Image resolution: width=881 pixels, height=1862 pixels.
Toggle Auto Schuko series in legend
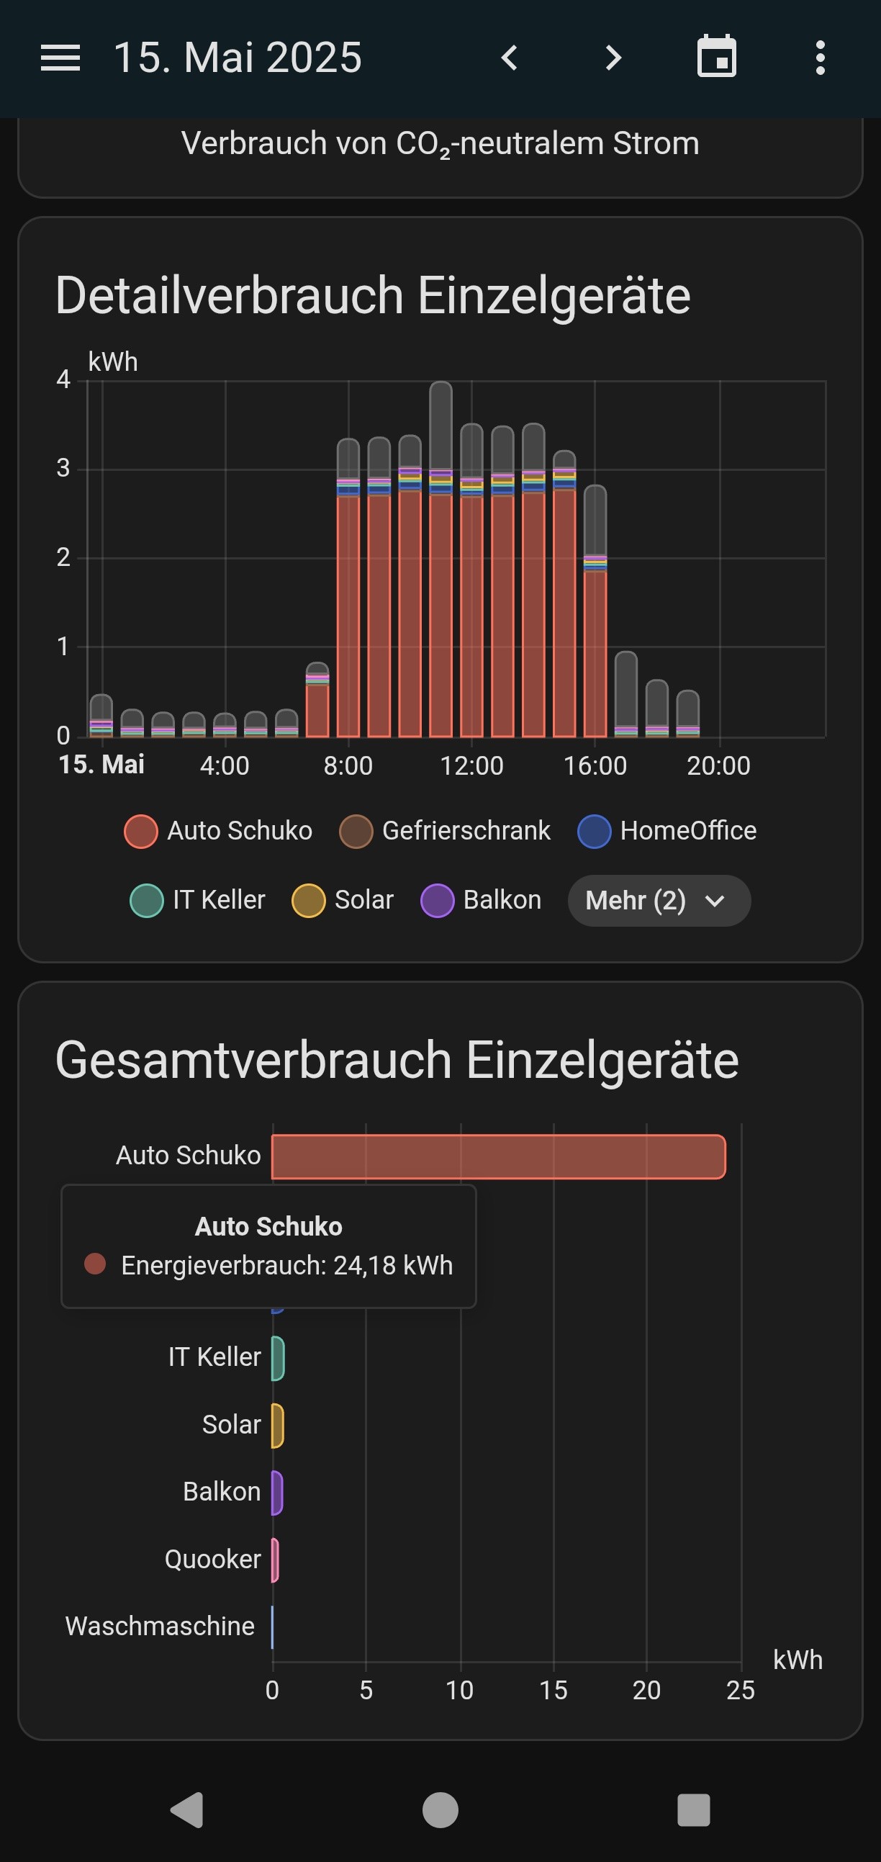[x=218, y=831]
